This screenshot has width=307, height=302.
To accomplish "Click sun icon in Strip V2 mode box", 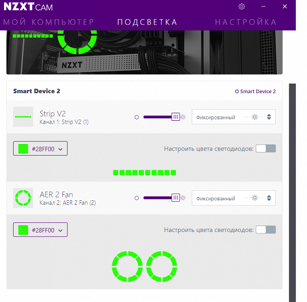I will [x=255, y=117].
